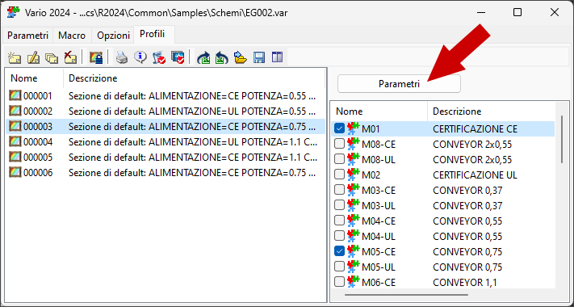Click the M03-UL macro name

[379, 205]
